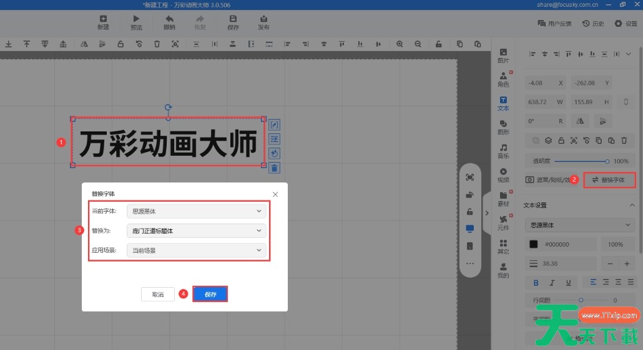Click the edit-text icon beside the canvas text

tap(274, 125)
